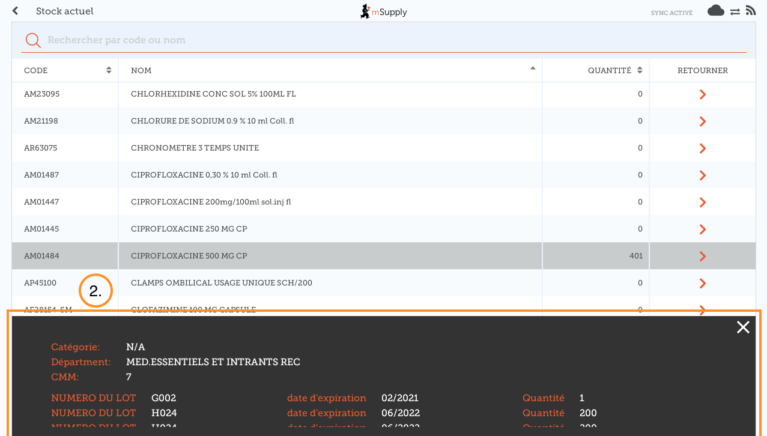The height and width of the screenshot is (436, 767).
Task: Focus the search by code or name field
Action: point(384,40)
